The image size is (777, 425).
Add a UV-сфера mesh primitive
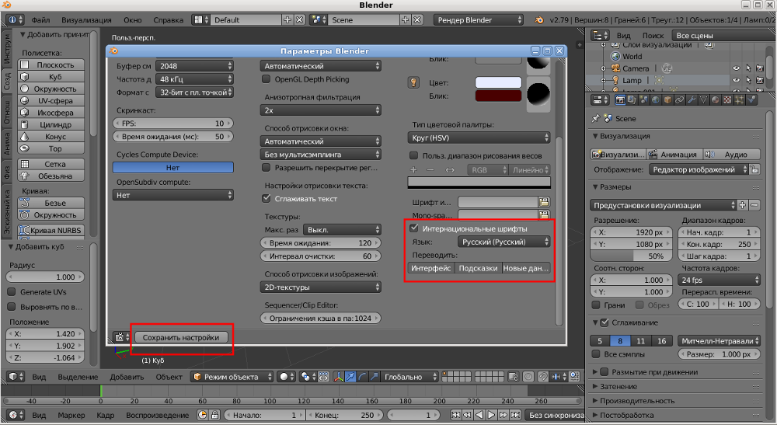click(x=51, y=100)
